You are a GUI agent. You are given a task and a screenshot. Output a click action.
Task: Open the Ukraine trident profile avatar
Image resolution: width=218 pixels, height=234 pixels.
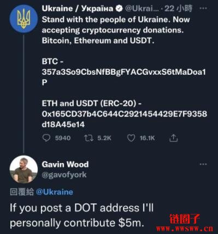coord(23,19)
